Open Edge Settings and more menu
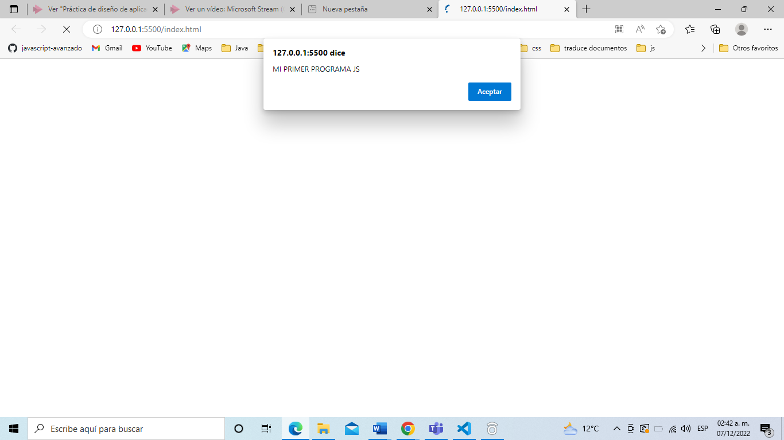The height and width of the screenshot is (440, 784). (x=768, y=29)
